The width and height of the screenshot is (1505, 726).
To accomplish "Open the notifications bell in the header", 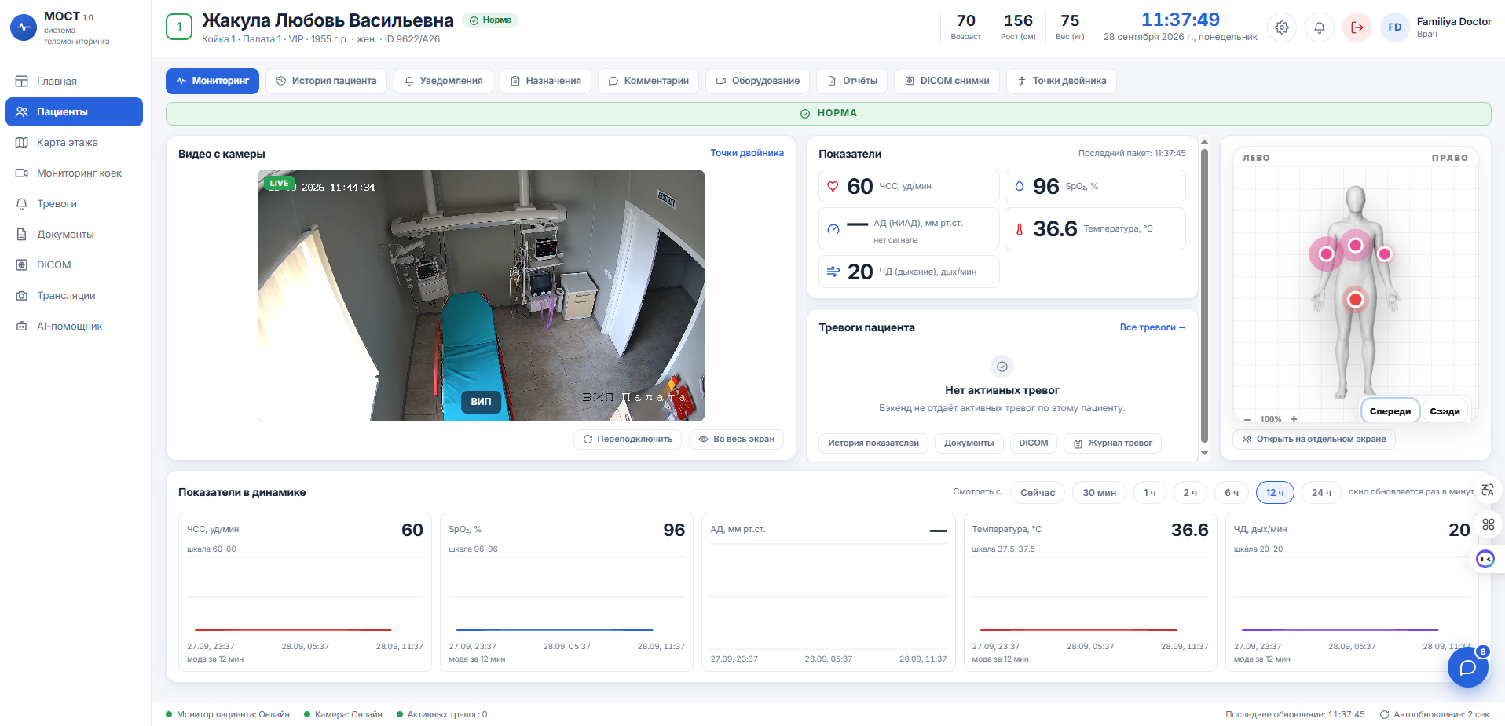I will [x=1320, y=27].
